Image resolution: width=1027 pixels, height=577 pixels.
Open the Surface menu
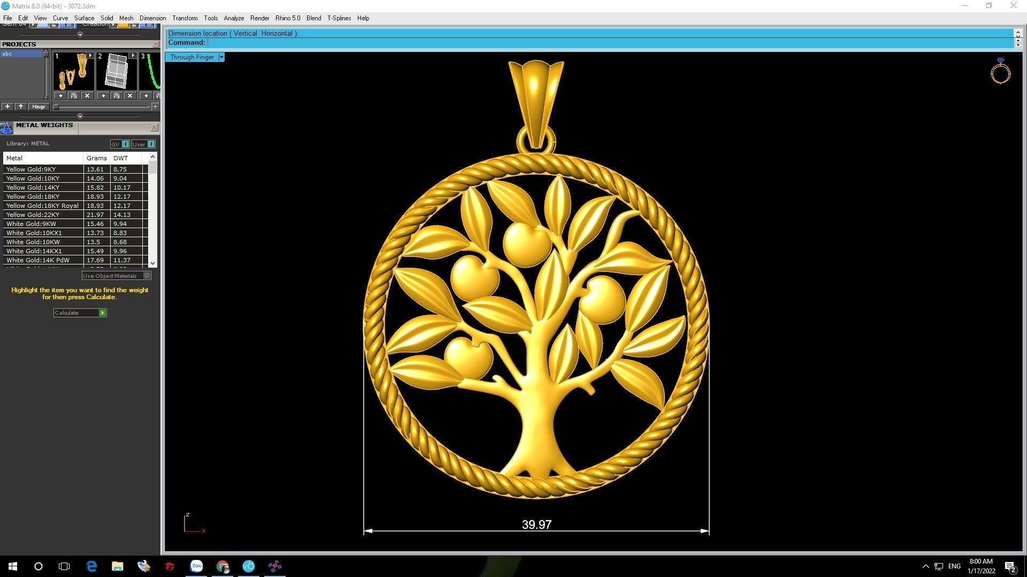pos(84,18)
